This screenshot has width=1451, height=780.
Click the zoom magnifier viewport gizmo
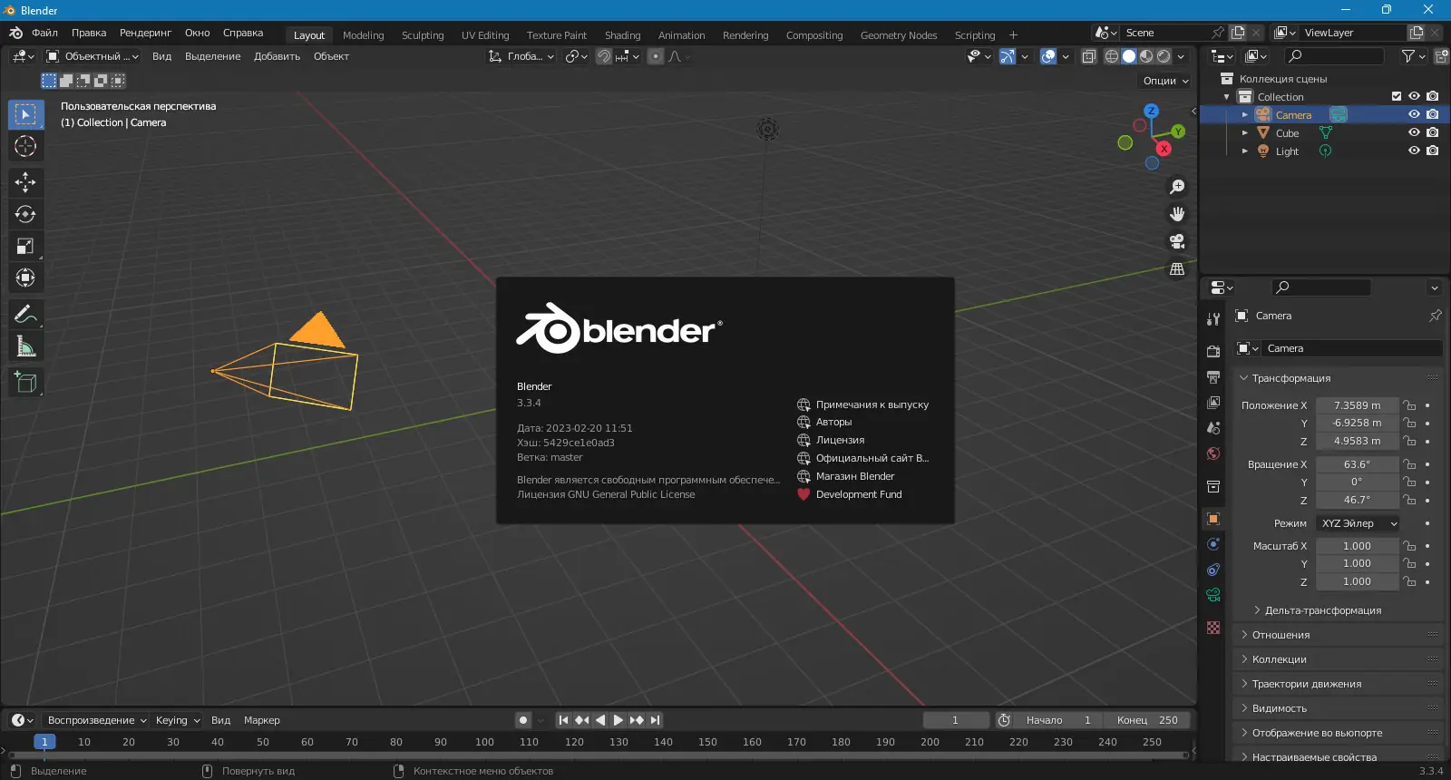(x=1177, y=187)
